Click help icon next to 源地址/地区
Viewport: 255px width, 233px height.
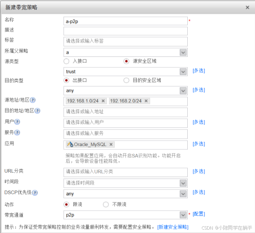(33, 100)
